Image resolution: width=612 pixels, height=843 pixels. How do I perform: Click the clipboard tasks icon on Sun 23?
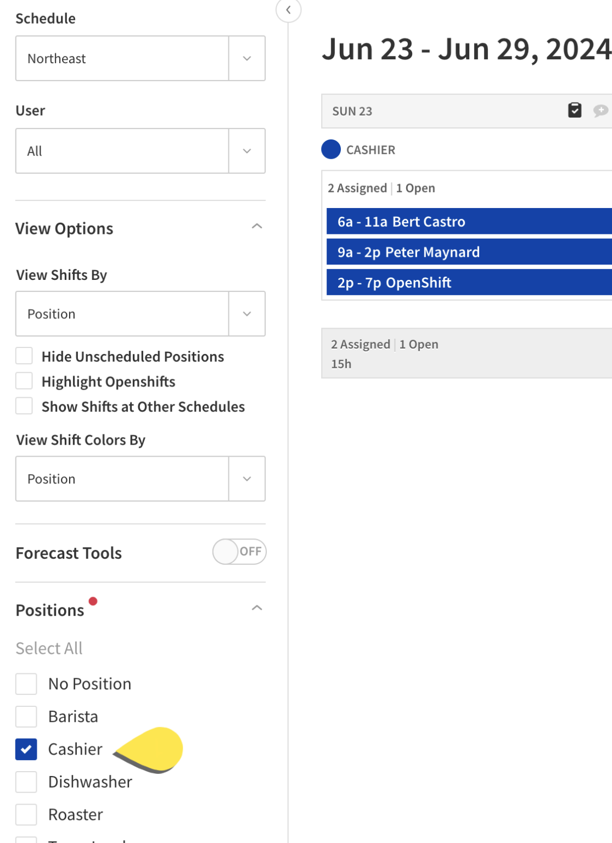[574, 110]
